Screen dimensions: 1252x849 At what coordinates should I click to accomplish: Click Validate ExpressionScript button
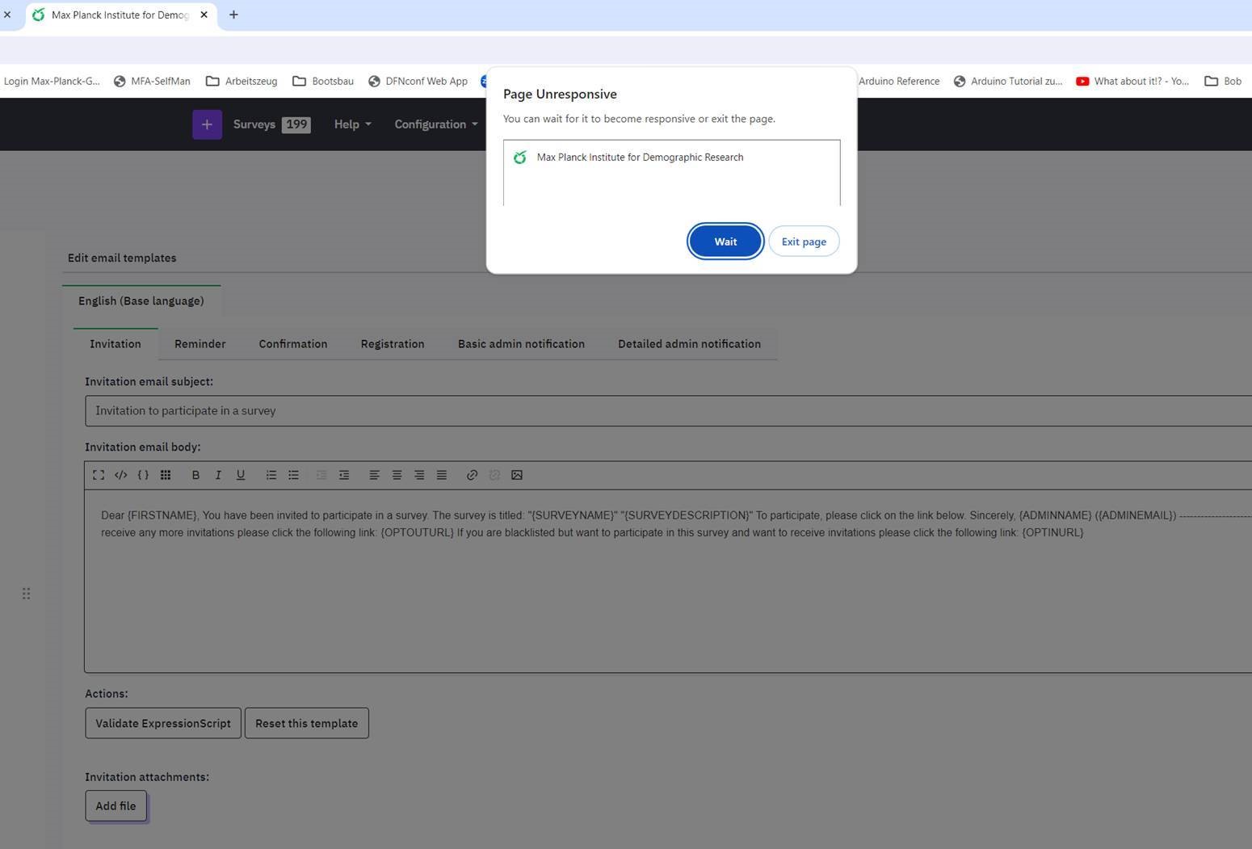(163, 723)
